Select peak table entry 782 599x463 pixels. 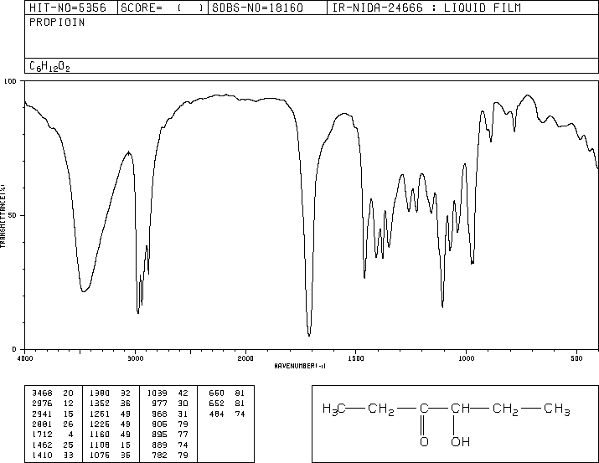click(x=159, y=455)
